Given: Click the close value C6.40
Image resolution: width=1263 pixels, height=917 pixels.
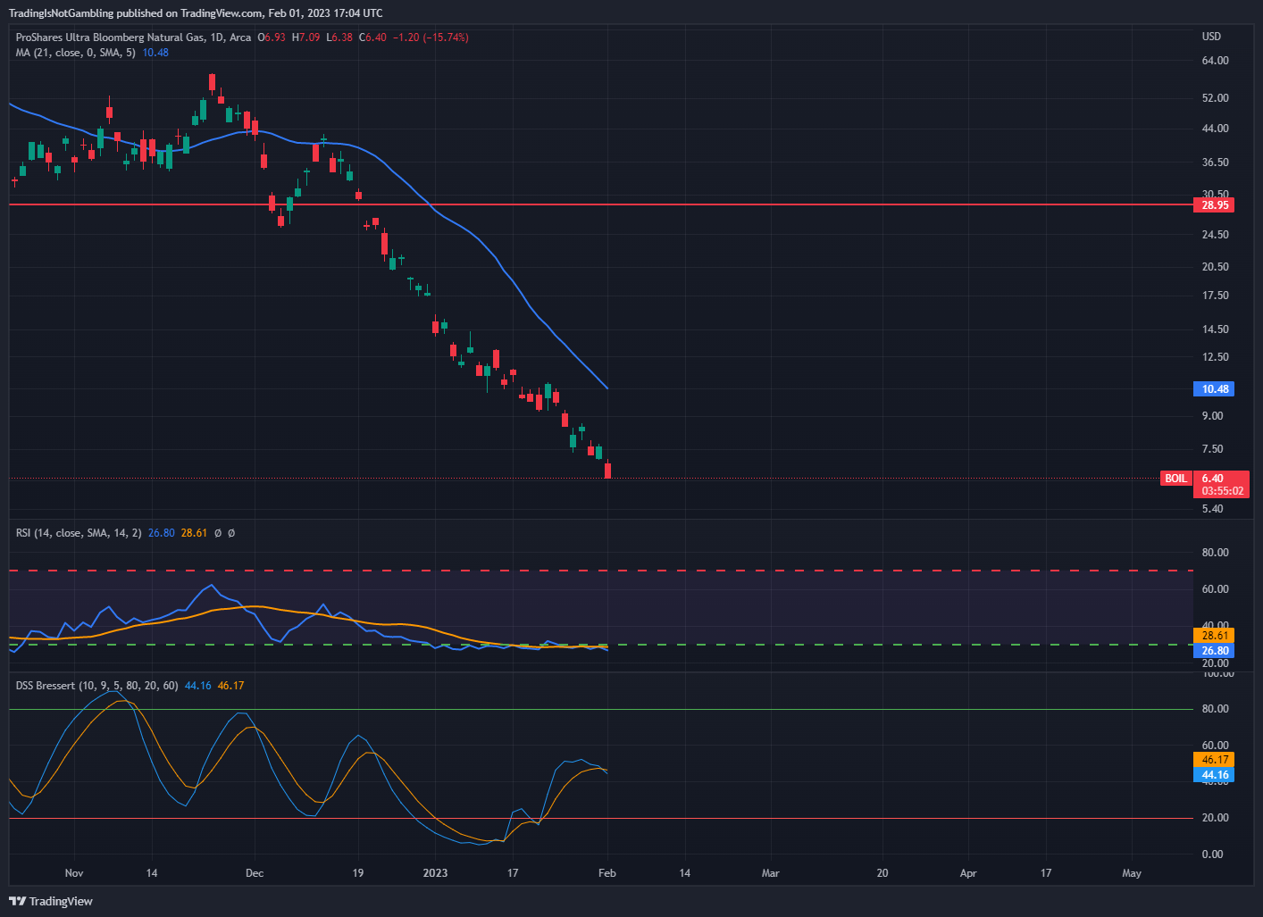Looking at the screenshot, I should pyautogui.click(x=372, y=38).
